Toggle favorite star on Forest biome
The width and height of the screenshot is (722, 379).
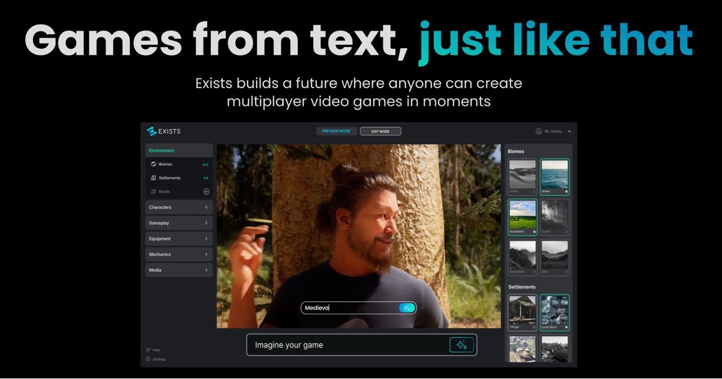coord(566,231)
